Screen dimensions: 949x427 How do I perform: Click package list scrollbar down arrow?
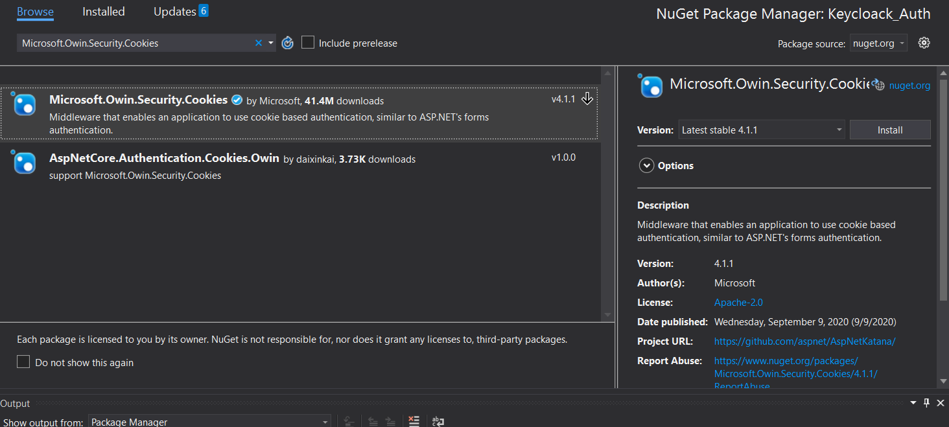pyautogui.click(x=607, y=314)
